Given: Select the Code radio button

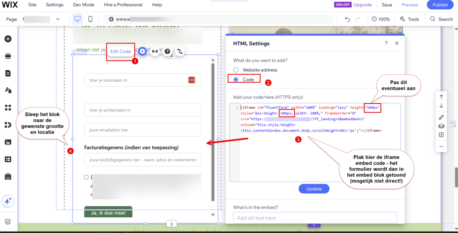Looking at the screenshot, I should tap(236, 80).
